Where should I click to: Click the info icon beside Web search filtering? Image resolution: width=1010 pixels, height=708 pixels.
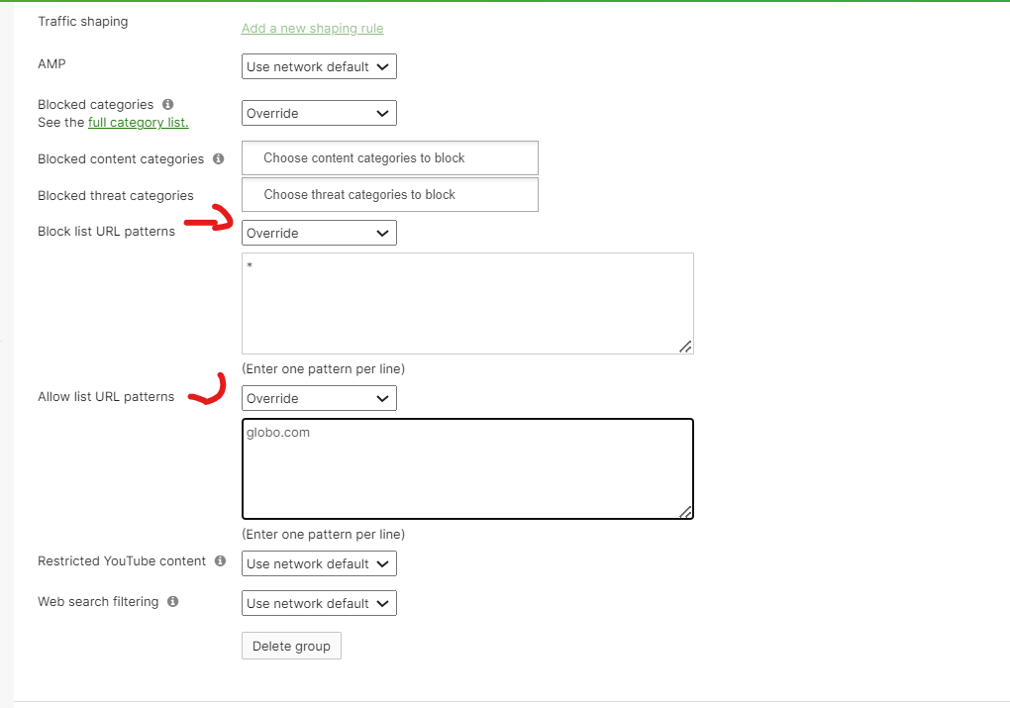coord(172,600)
